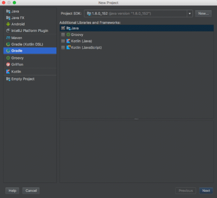Select Gradle (Kotlin DSL) project icon
This screenshot has width=217, height=198.
8,44
